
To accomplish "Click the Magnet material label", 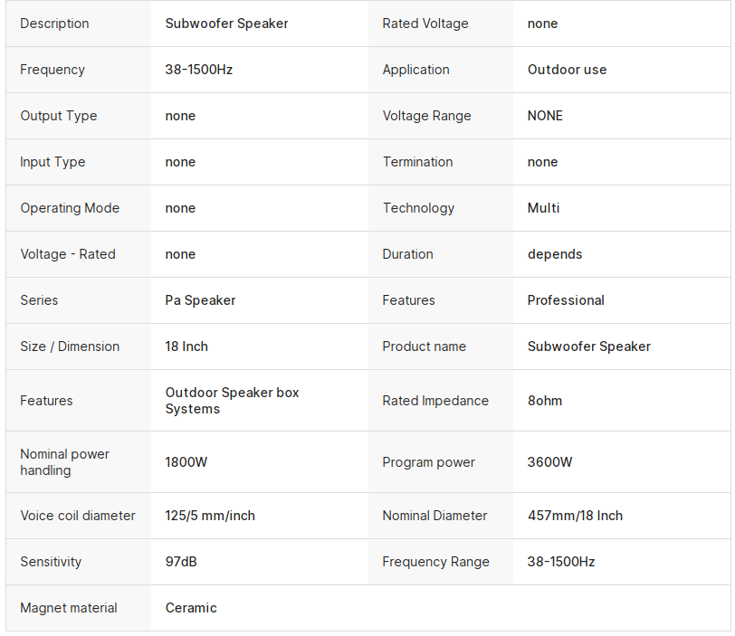I will pyautogui.click(x=69, y=608).
